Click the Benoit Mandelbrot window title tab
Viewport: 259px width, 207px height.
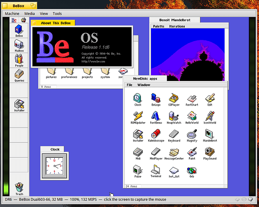(174, 20)
